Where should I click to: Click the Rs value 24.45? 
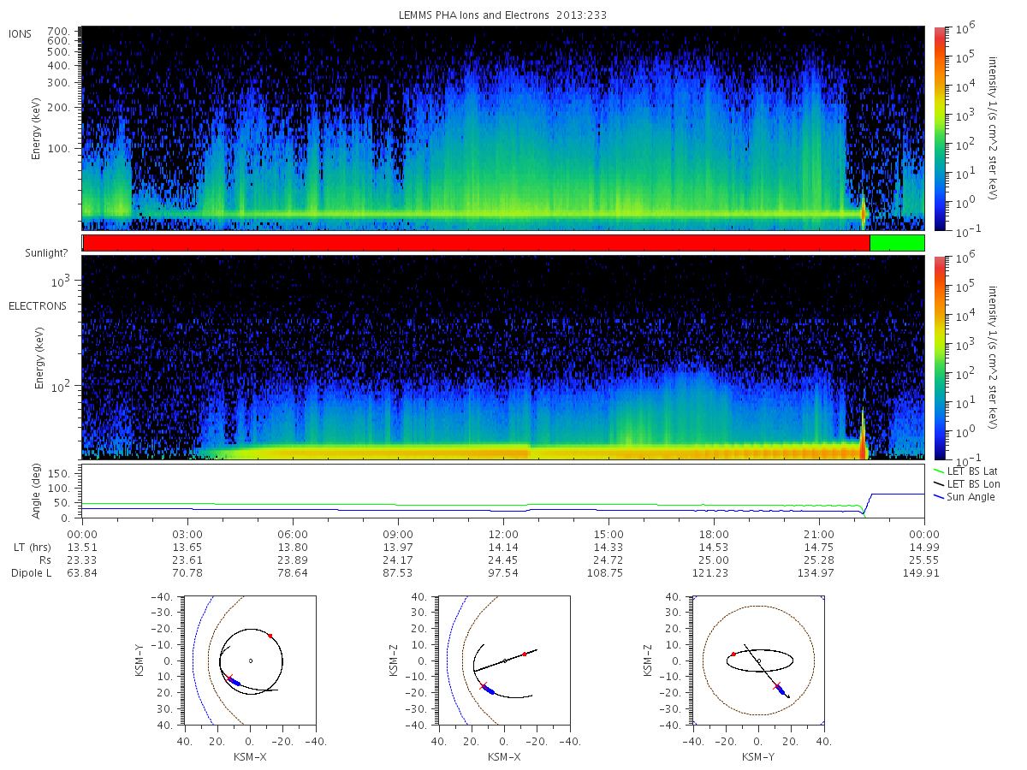(x=503, y=560)
